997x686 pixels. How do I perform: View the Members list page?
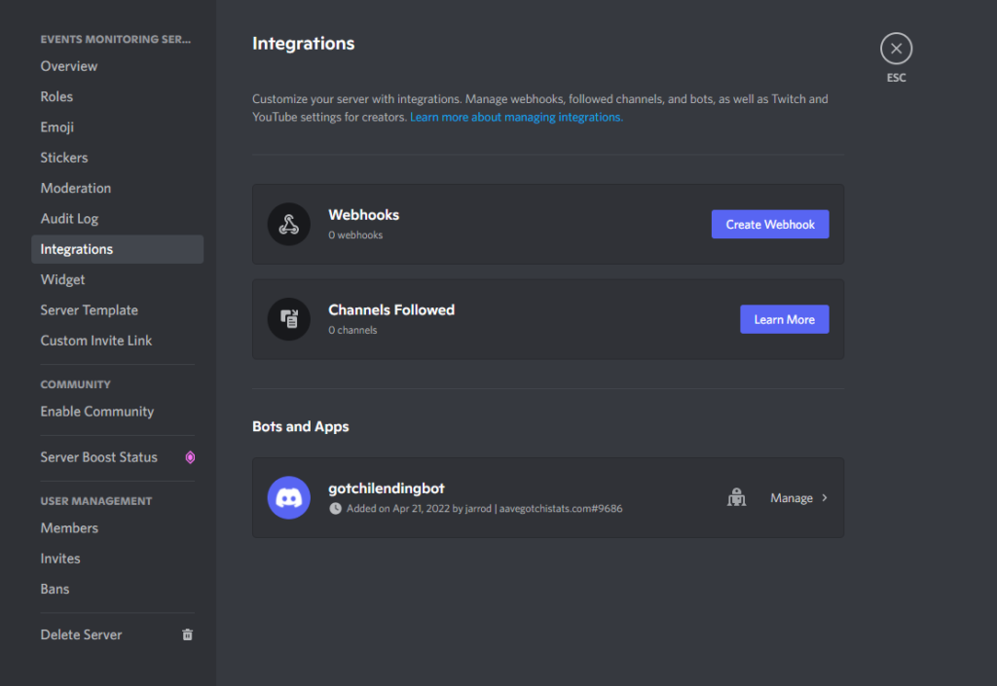[69, 527]
